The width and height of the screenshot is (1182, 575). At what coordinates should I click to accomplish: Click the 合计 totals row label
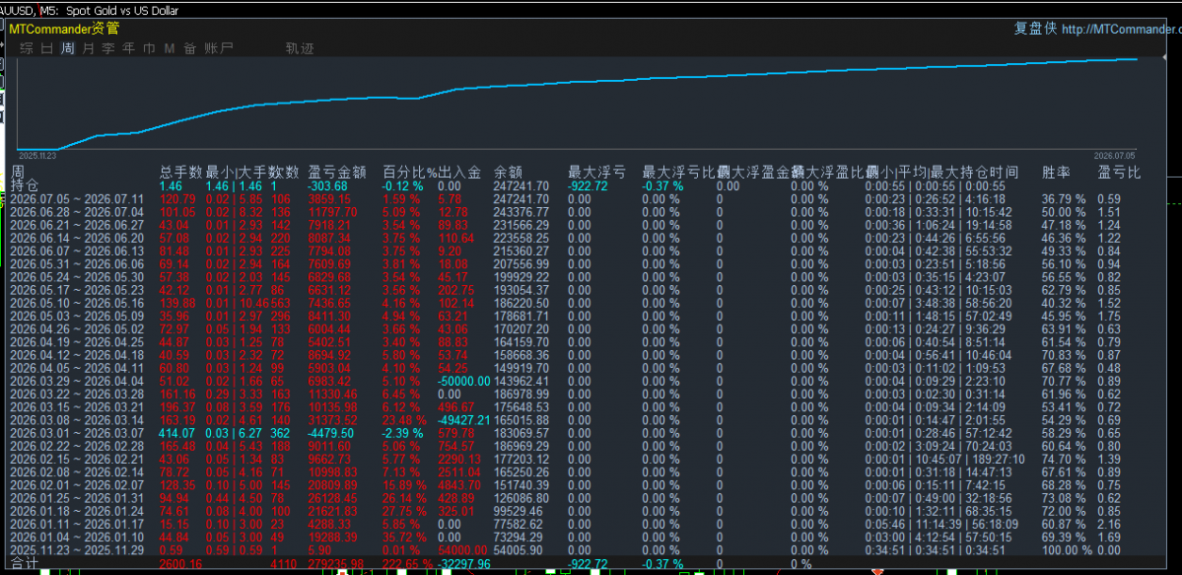coord(24,563)
